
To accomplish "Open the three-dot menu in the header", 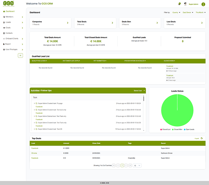I will 203,4.
